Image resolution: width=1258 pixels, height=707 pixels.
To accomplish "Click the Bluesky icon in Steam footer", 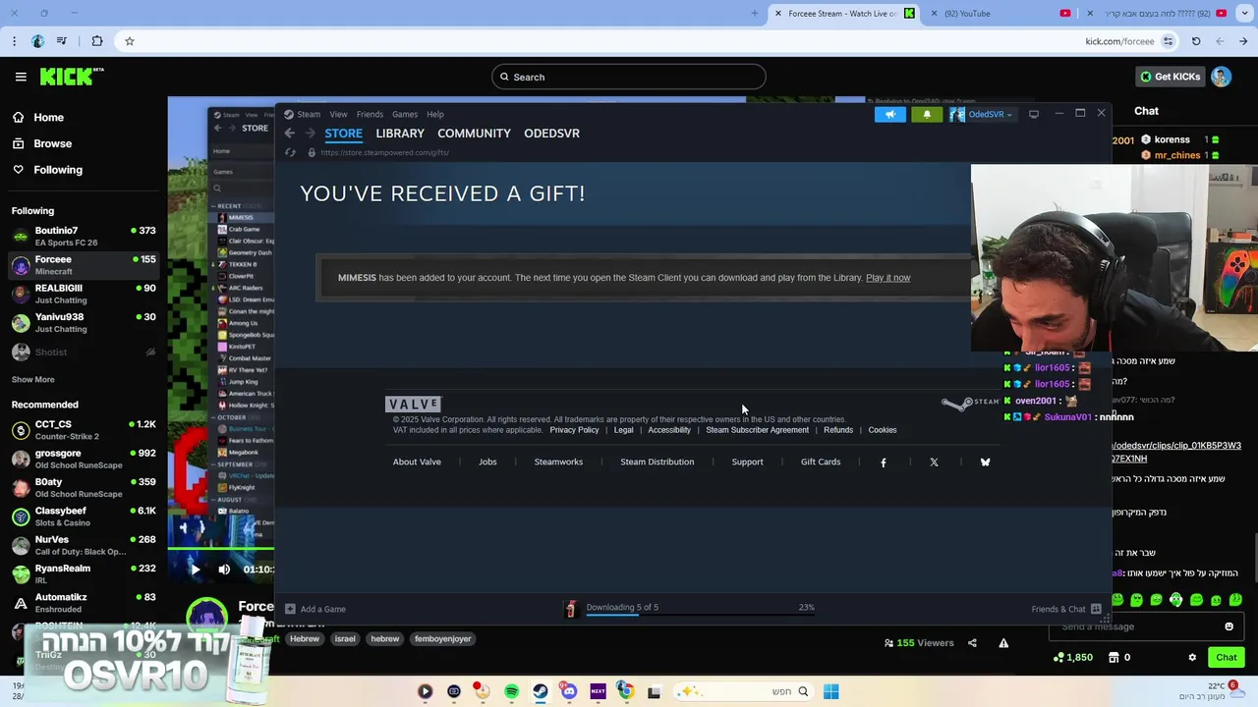I will 985,462.
